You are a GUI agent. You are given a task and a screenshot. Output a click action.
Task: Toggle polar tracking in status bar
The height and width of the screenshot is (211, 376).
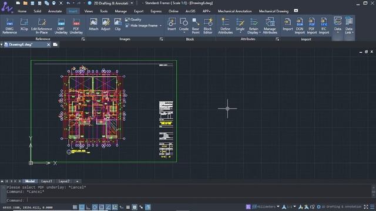[95, 207]
